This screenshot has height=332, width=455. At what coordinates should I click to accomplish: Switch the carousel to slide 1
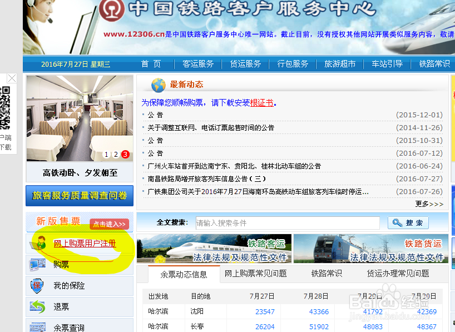pyautogui.click(x=106, y=155)
